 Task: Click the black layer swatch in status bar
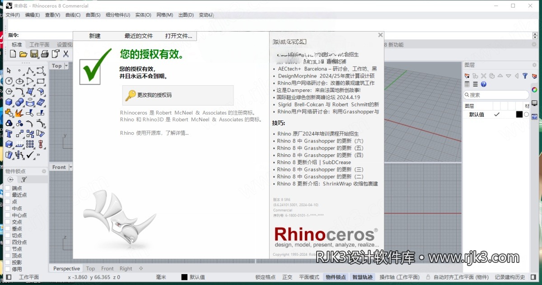(x=184, y=277)
